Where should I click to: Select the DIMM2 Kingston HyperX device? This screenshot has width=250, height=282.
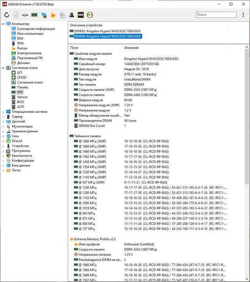(107, 31)
